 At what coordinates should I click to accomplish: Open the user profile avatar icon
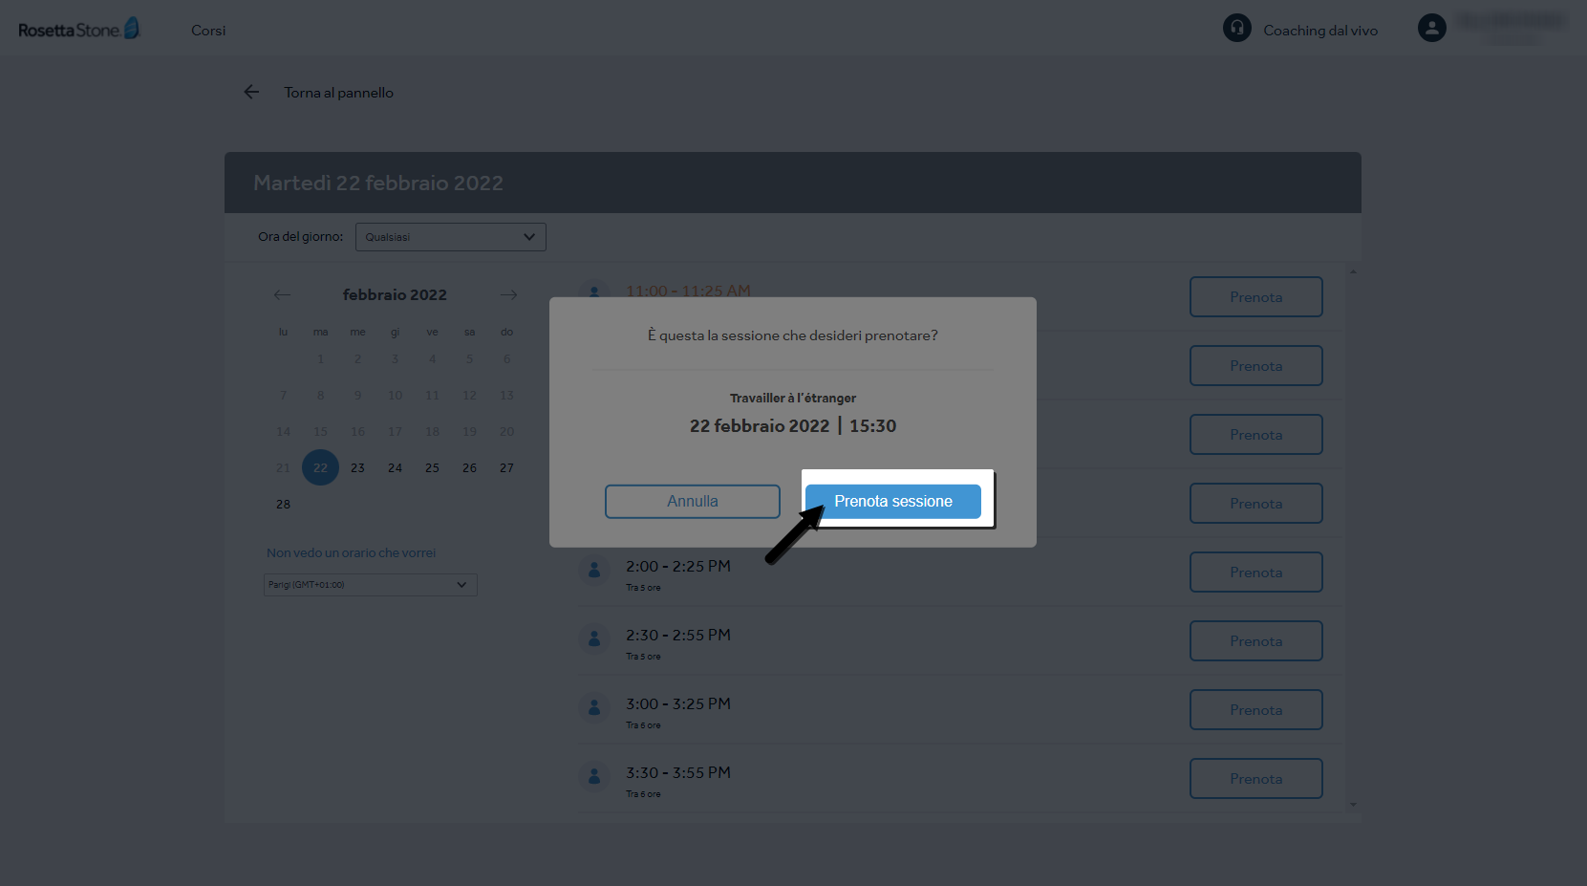click(x=1431, y=28)
